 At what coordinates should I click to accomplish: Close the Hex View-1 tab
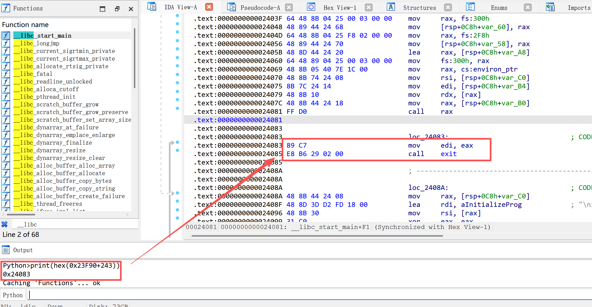369,8
